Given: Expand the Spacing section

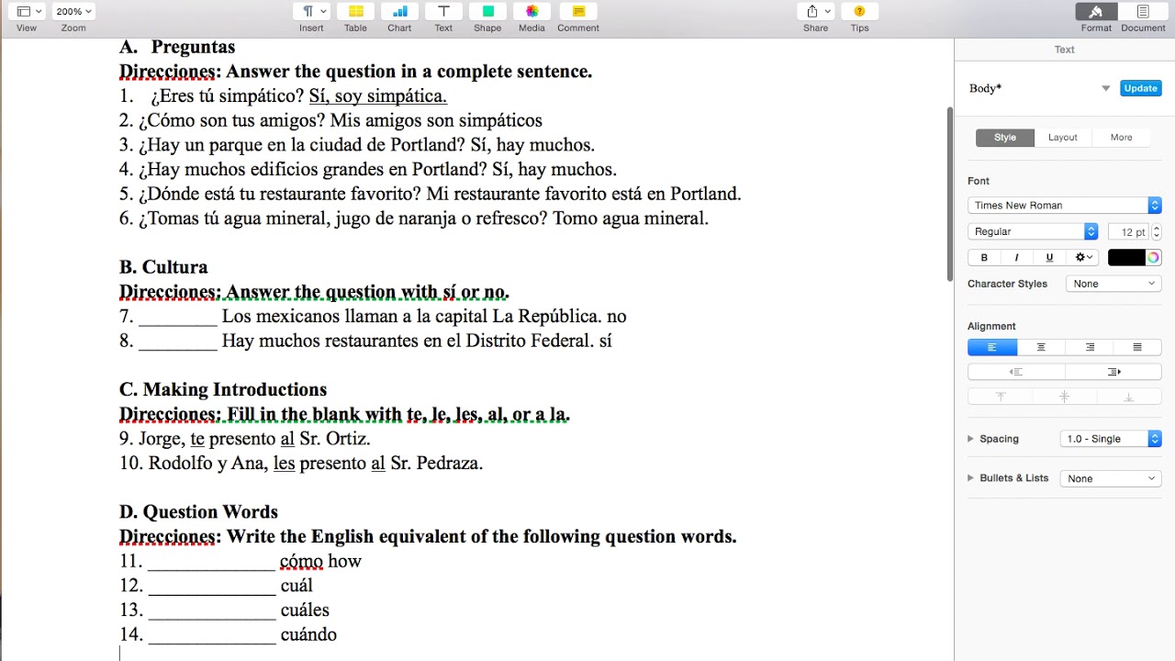Looking at the screenshot, I should [971, 439].
